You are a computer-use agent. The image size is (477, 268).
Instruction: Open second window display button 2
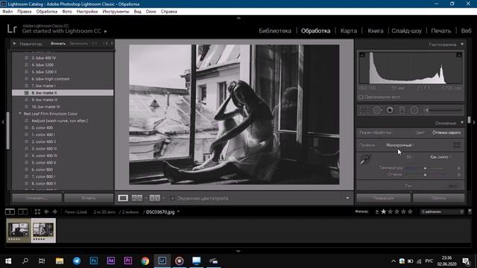pos(23,211)
